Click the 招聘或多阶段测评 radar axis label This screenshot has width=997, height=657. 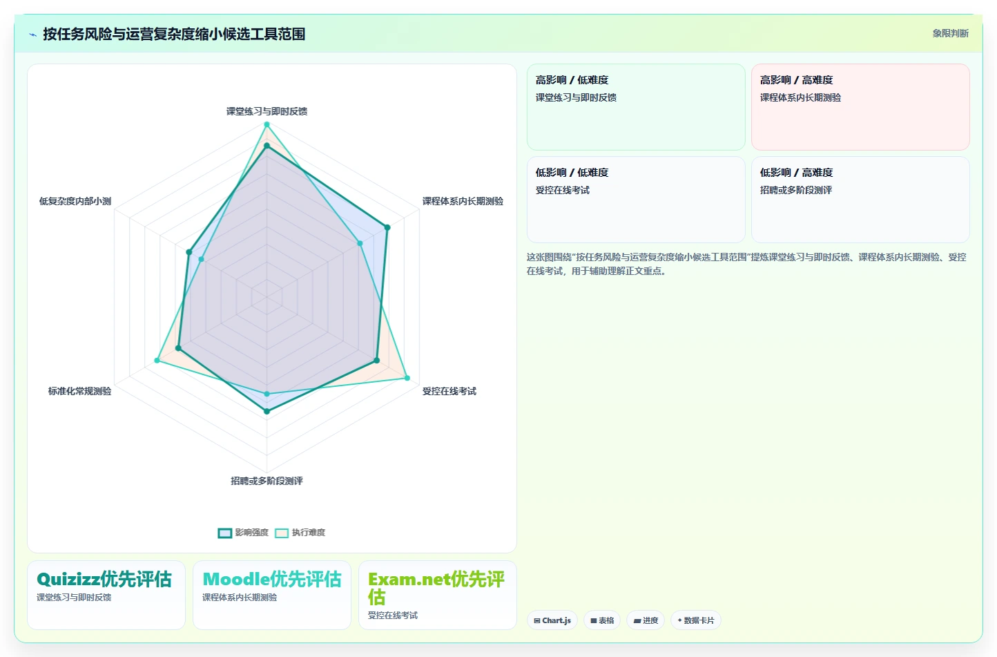pos(267,481)
